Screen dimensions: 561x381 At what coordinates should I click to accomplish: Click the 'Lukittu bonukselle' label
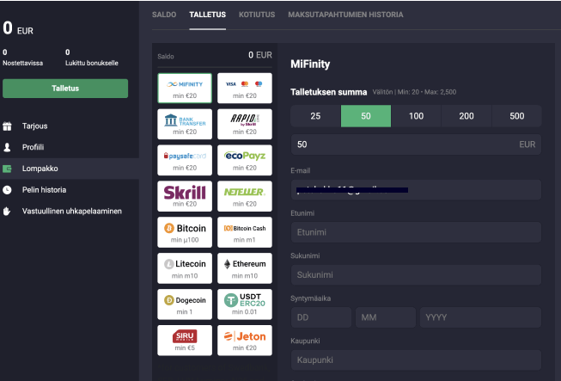point(92,63)
